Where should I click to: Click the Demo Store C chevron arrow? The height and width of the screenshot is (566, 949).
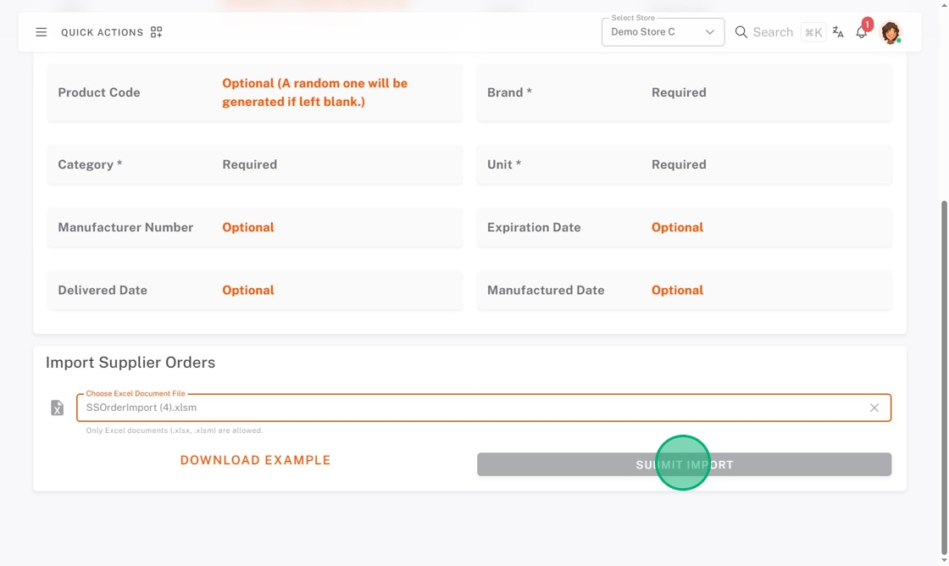[710, 32]
